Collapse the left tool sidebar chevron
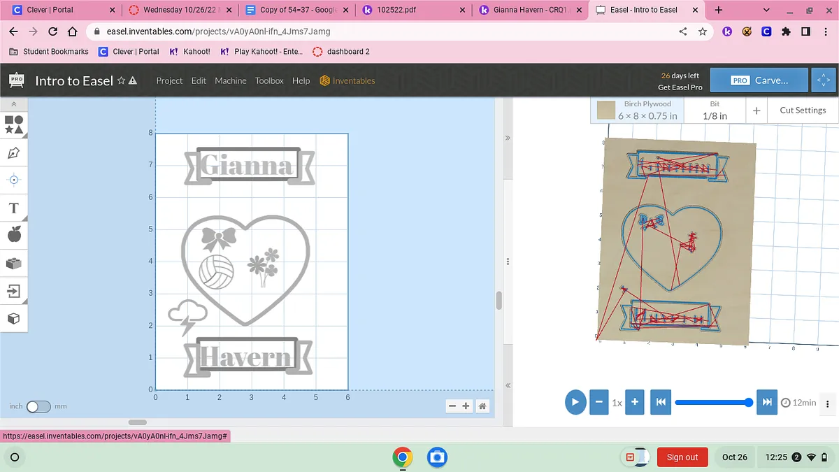This screenshot has height=472, width=839. [14, 104]
